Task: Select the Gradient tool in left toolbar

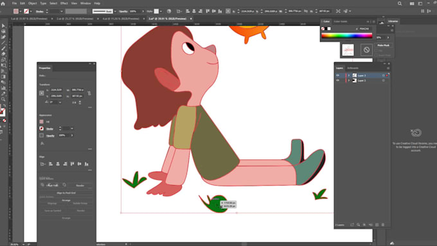Action: coord(3,76)
